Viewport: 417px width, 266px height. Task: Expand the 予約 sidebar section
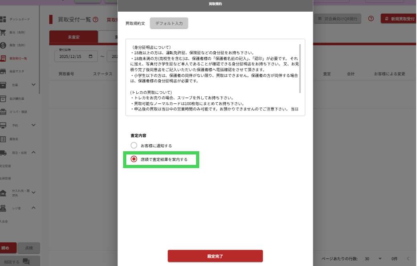(x=34, y=125)
